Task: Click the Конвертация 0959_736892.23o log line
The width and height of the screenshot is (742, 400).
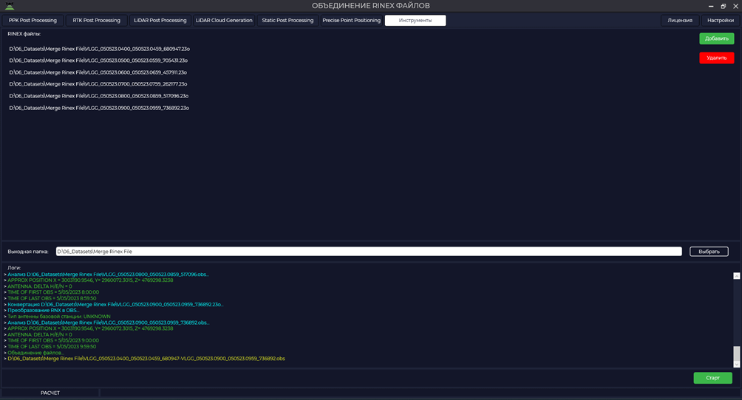Action: tap(115, 305)
